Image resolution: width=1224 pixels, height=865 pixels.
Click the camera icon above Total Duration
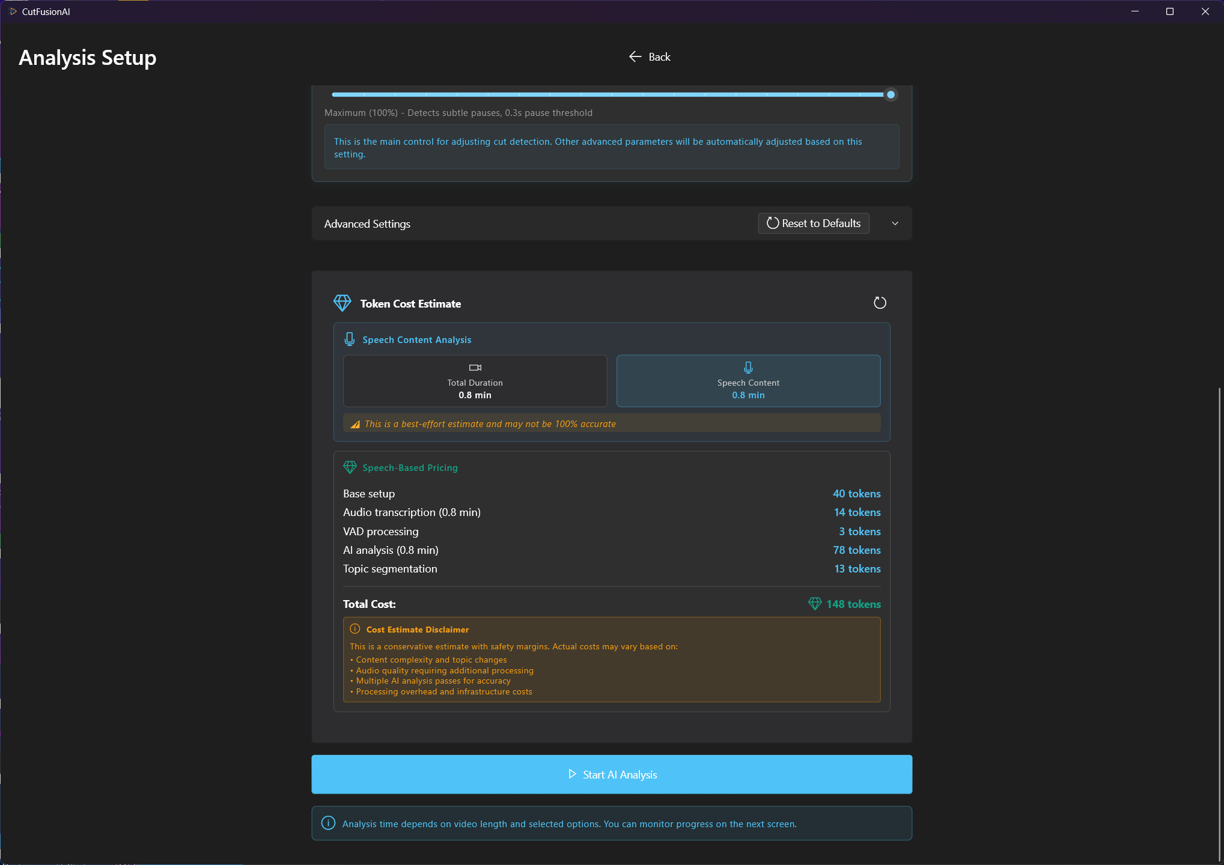coord(475,367)
